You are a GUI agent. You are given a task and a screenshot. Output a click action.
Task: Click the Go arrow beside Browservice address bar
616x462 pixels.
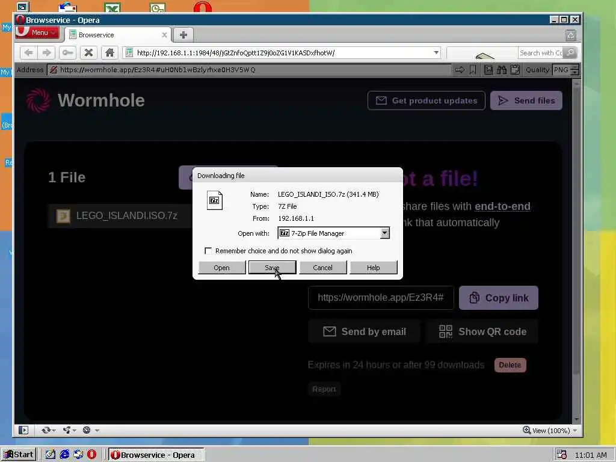coord(460,70)
